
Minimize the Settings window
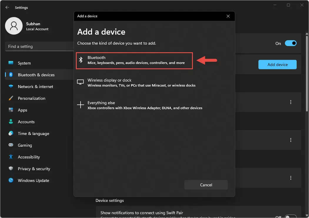[275, 5]
